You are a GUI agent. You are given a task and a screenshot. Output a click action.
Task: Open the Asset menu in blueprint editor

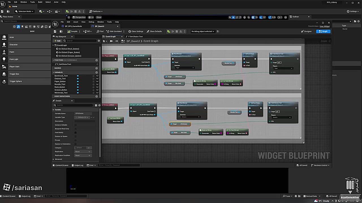click(76, 22)
